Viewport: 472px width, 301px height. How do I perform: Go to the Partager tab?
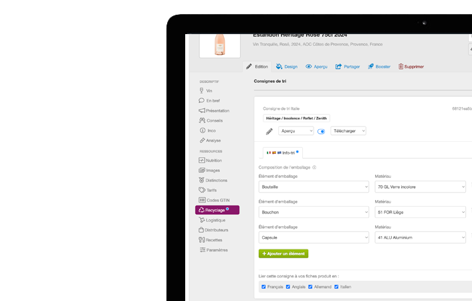(x=348, y=67)
